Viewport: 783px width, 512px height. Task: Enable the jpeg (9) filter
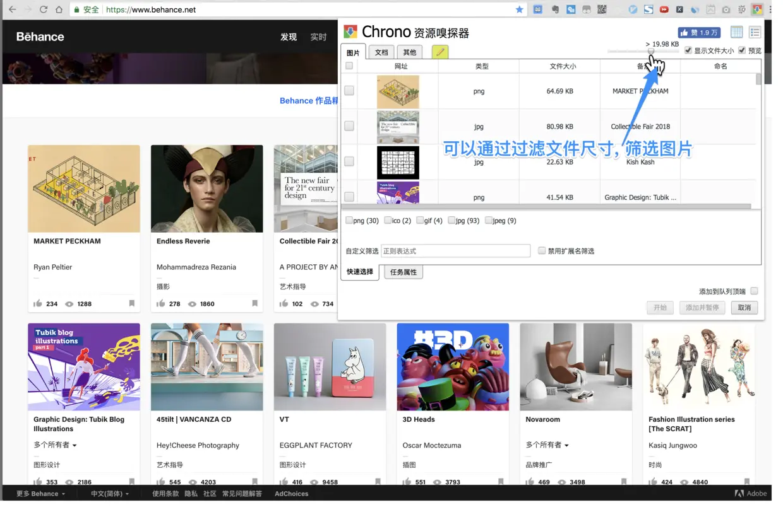click(489, 220)
